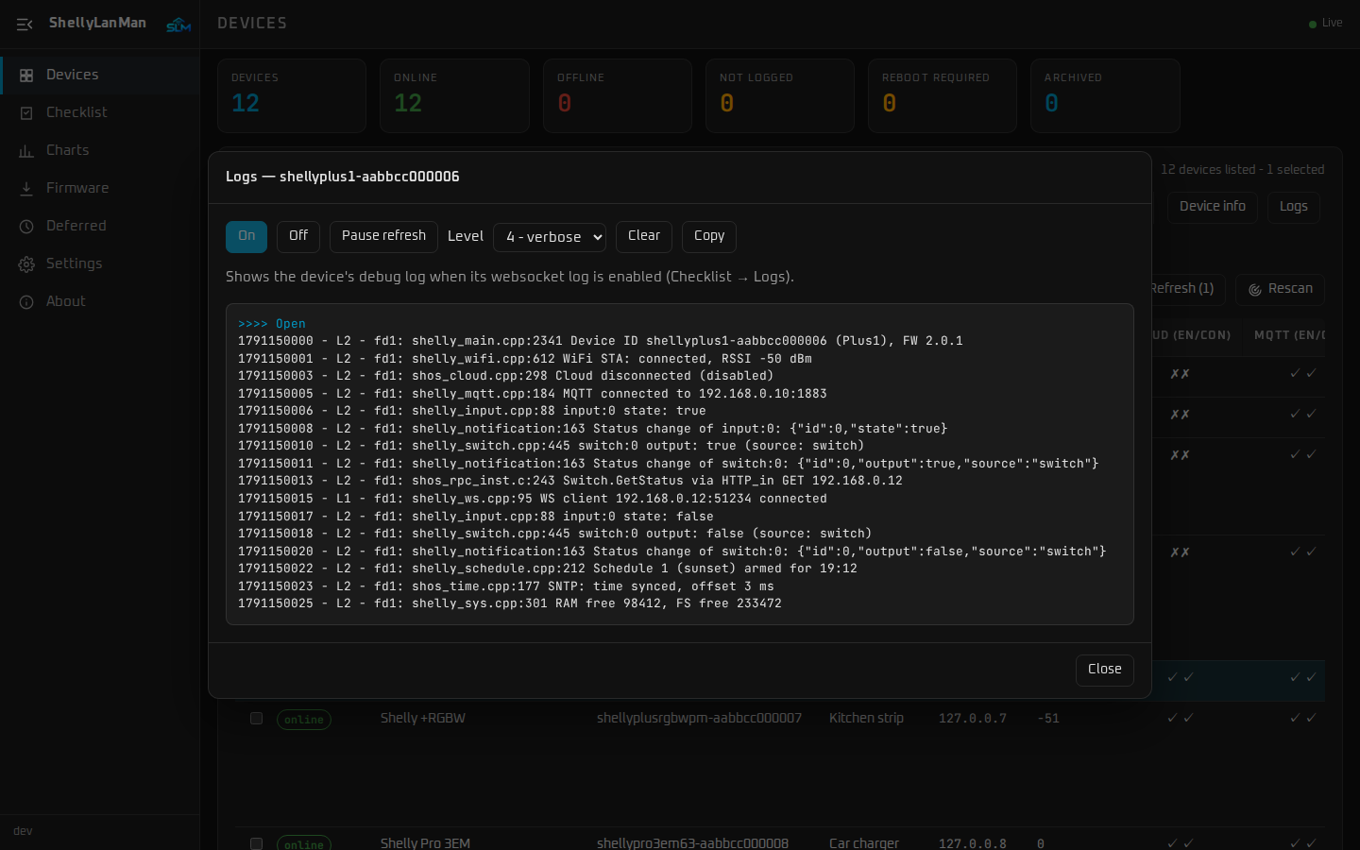
Task: Click the Device info button
Action: point(1213,207)
